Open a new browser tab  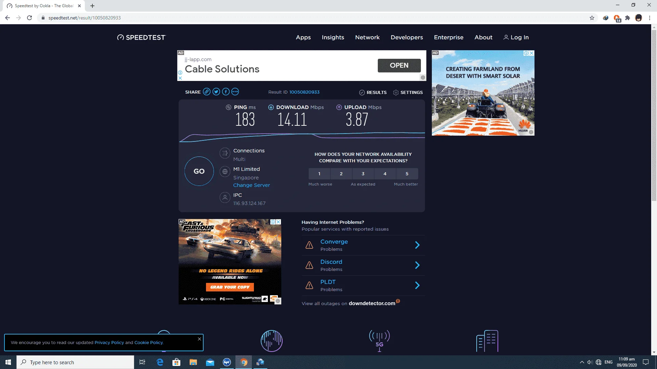click(92, 6)
